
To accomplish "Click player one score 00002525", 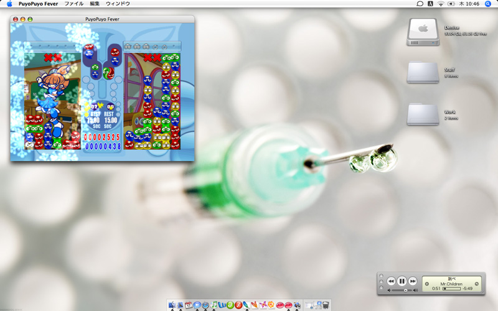I will pos(102,137).
